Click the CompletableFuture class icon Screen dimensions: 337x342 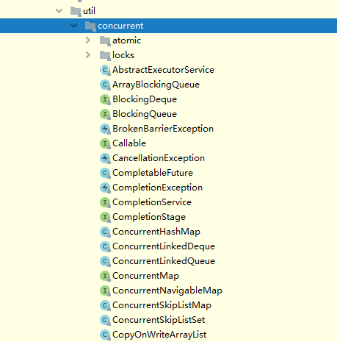point(105,173)
